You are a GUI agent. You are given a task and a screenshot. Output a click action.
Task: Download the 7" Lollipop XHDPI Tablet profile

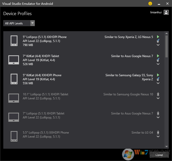pos(158,113)
